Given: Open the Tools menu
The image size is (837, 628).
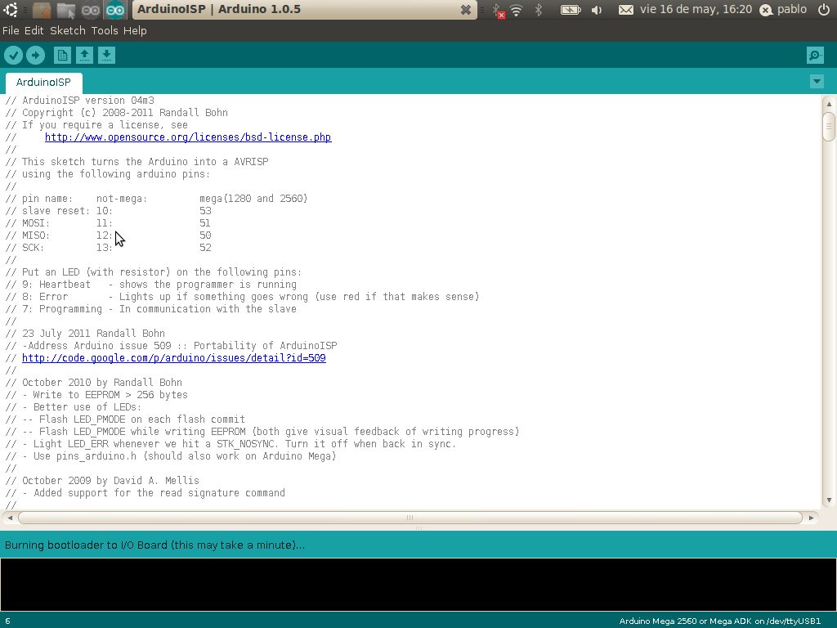Looking at the screenshot, I should tap(105, 30).
